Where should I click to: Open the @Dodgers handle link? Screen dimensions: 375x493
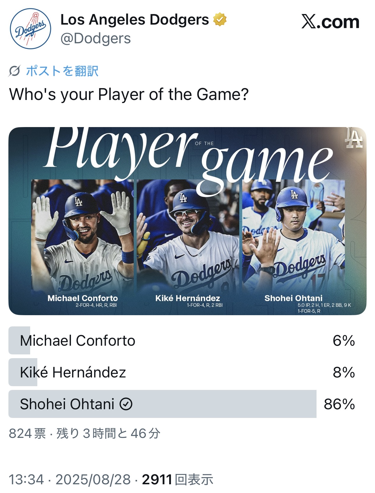[x=95, y=39]
